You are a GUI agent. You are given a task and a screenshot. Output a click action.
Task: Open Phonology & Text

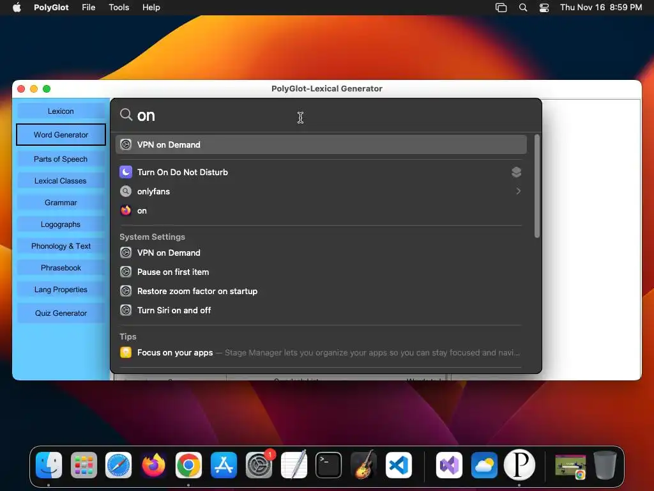tap(61, 246)
